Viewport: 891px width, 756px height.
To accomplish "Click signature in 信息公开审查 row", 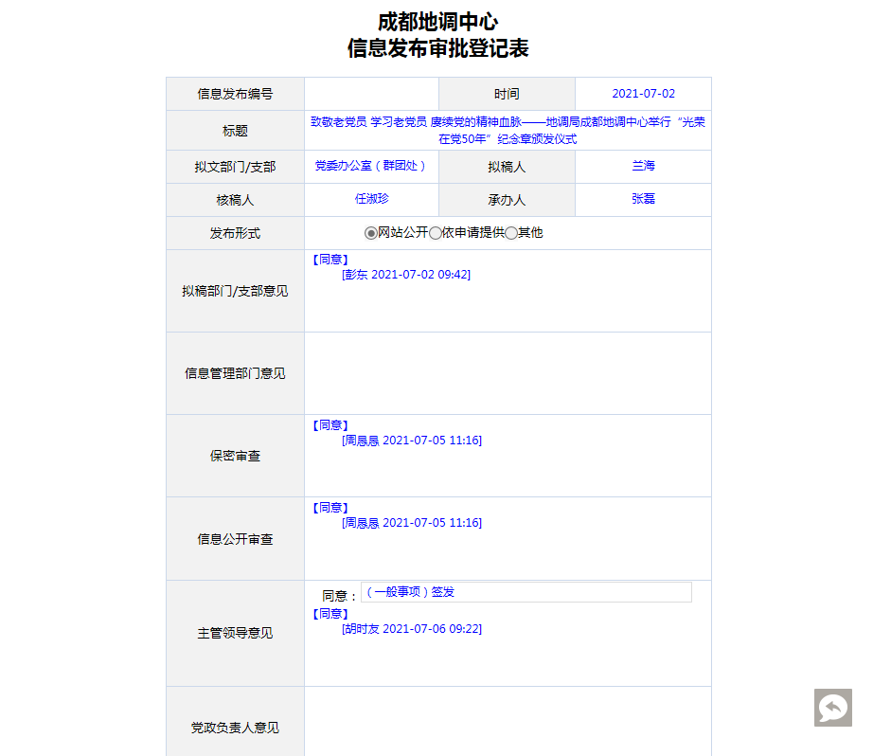I will pos(412,523).
